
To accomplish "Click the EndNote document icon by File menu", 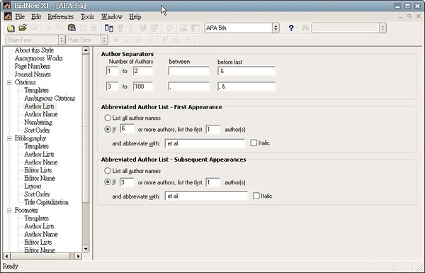I will click(8, 16).
